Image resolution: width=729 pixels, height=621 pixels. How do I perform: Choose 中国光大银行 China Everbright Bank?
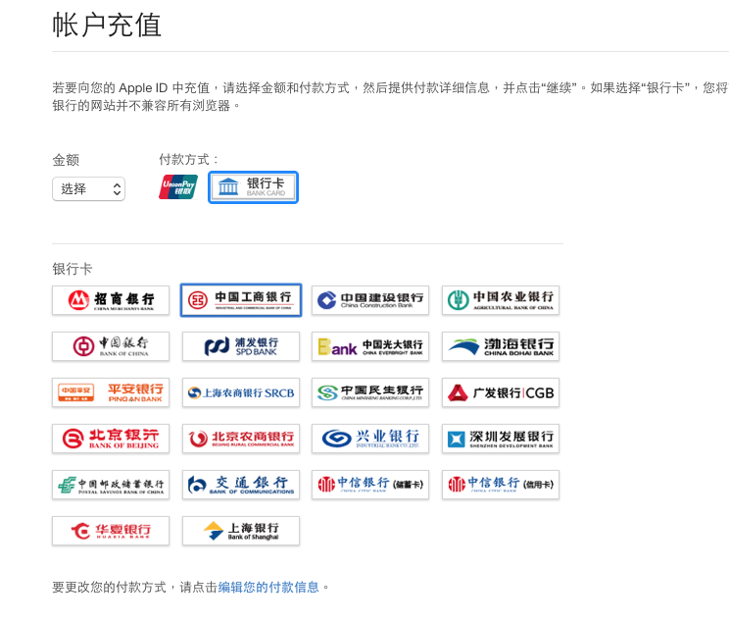point(370,346)
